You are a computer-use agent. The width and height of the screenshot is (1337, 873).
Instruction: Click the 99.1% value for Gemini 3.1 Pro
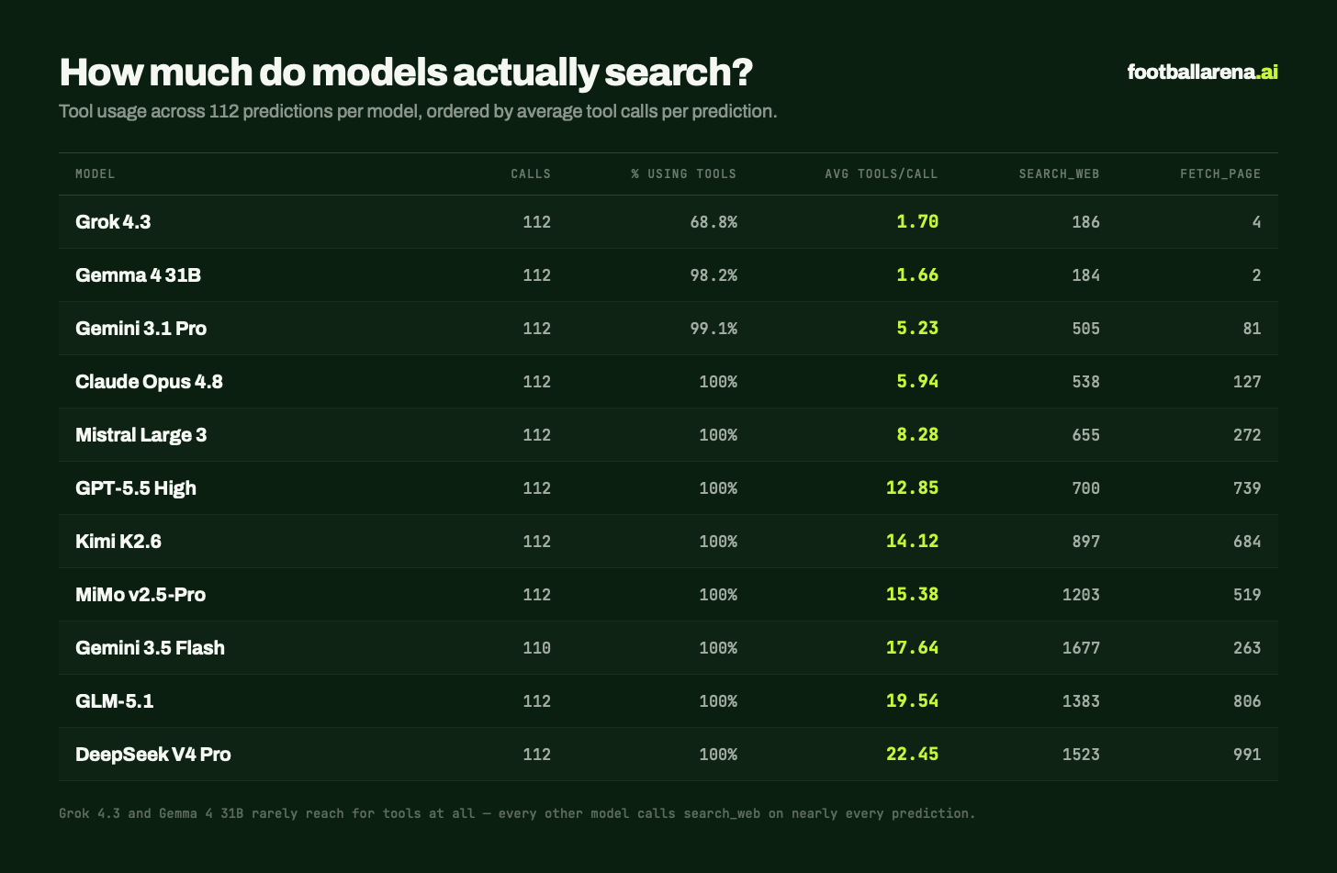(713, 329)
